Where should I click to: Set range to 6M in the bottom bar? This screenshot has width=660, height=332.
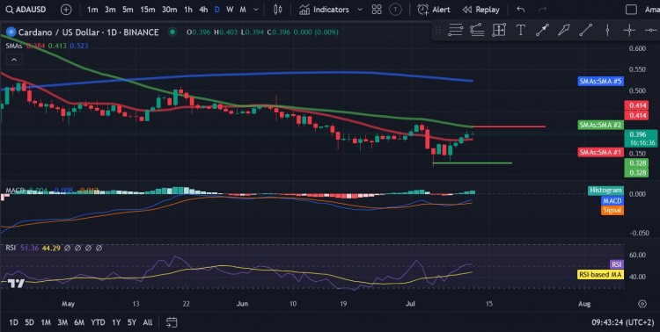79,322
